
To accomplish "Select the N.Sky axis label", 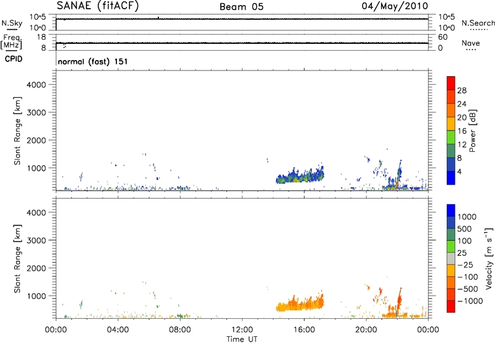I will tap(12, 23).
